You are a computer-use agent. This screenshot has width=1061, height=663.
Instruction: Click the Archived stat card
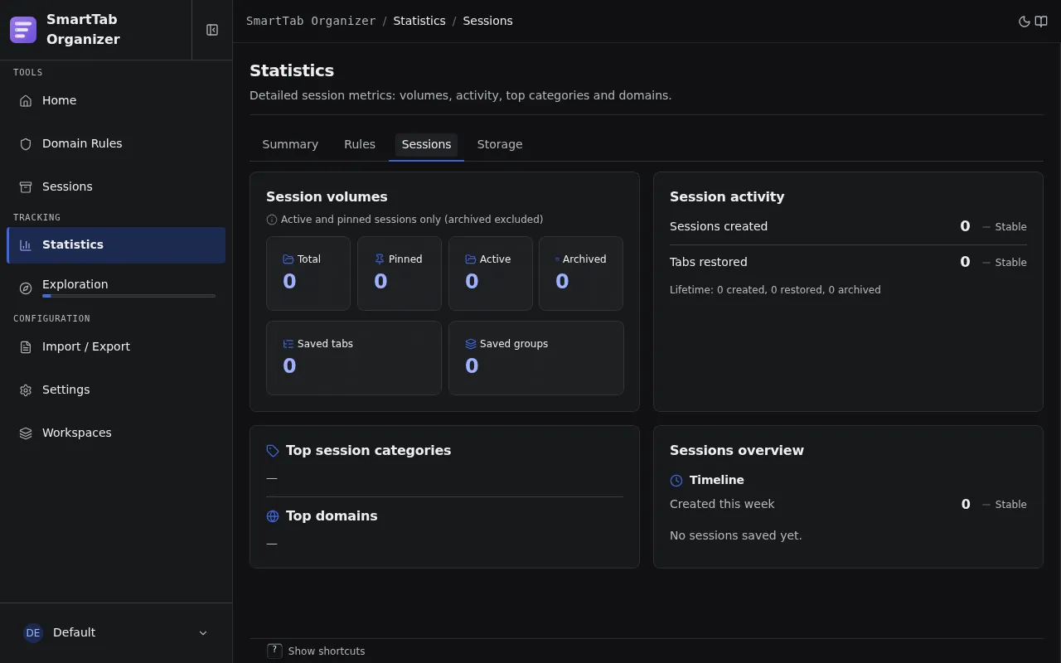tap(581, 273)
